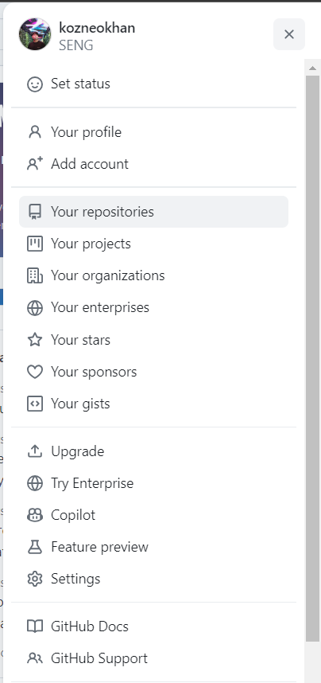Click the star icon beside Your stars
The image size is (321, 683).
pos(35,339)
